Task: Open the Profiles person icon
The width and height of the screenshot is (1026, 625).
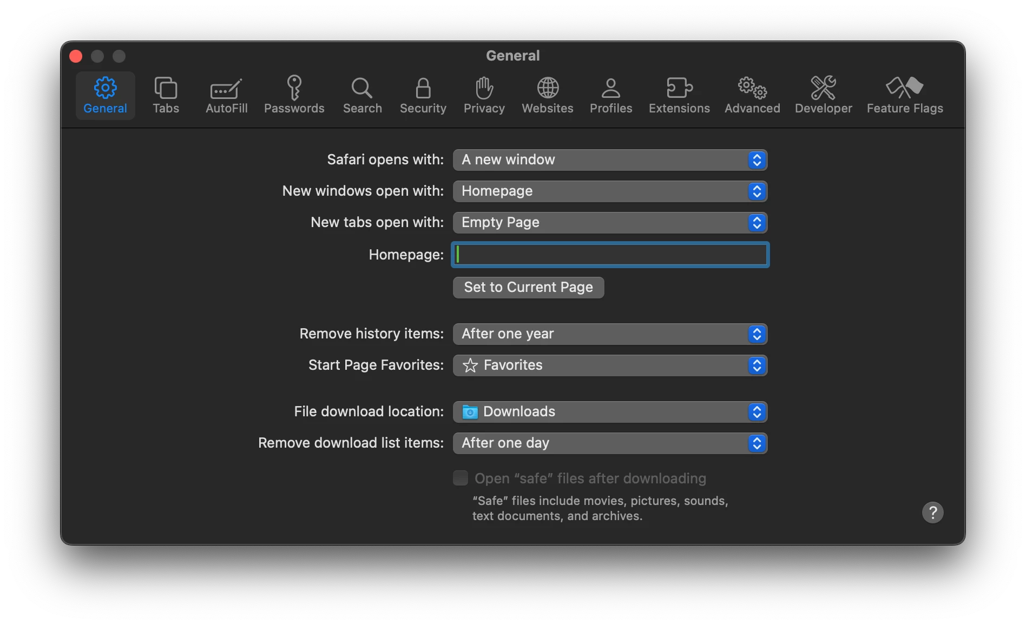Action: click(x=611, y=88)
